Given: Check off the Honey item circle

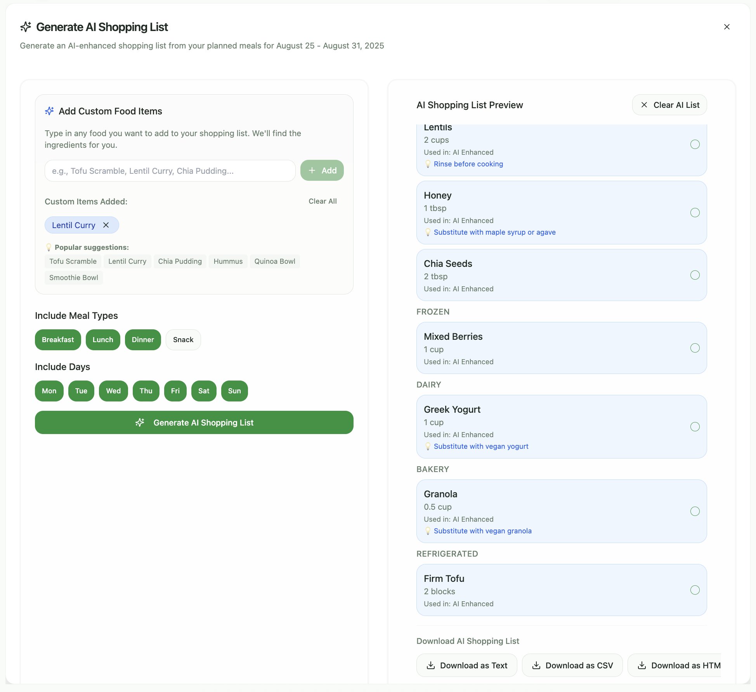Looking at the screenshot, I should click(x=695, y=213).
